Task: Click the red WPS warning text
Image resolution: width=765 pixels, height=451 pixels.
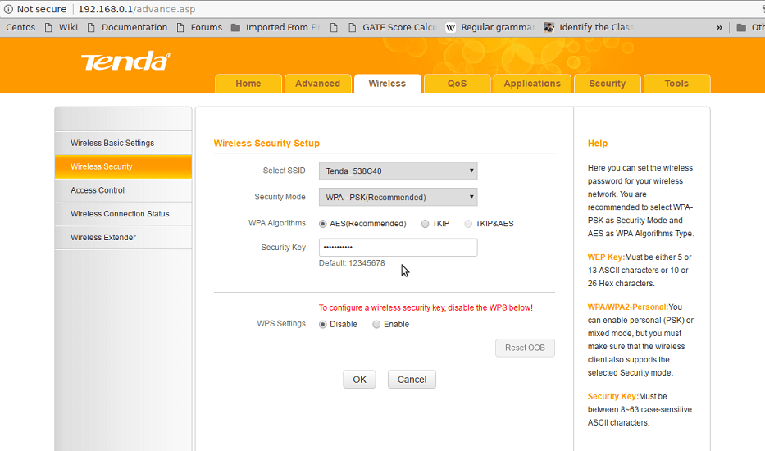Action: pyautogui.click(x=426, y=308)
